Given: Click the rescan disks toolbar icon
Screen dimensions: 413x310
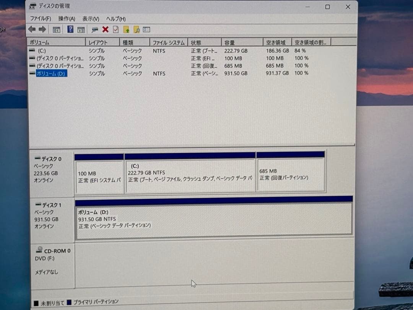Looking at the screenshot, I should [x=136, y=29].
